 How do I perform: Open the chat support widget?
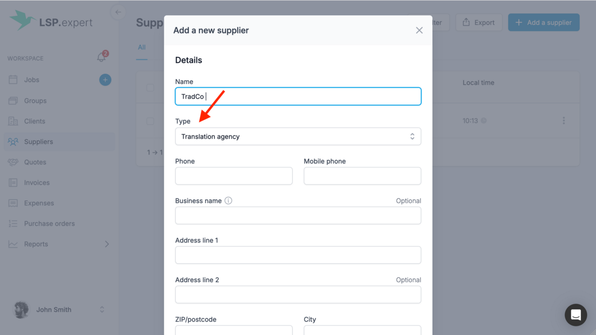[x=575, y=315]
